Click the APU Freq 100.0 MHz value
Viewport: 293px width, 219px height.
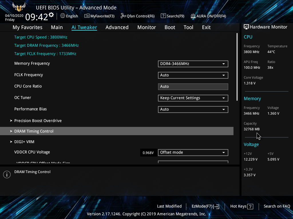point(252,68)
